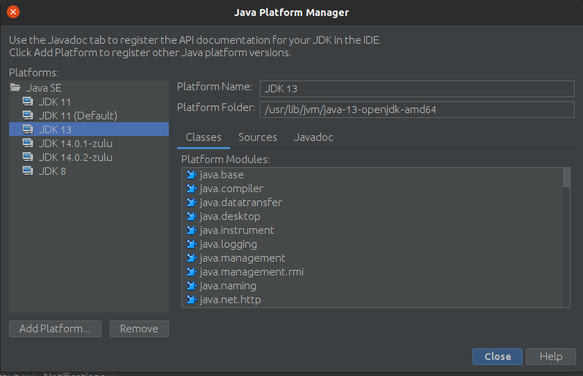The image size is (583, 376).
Task: Click the java.instrument module icon
Action: click(x=192, y=230)
